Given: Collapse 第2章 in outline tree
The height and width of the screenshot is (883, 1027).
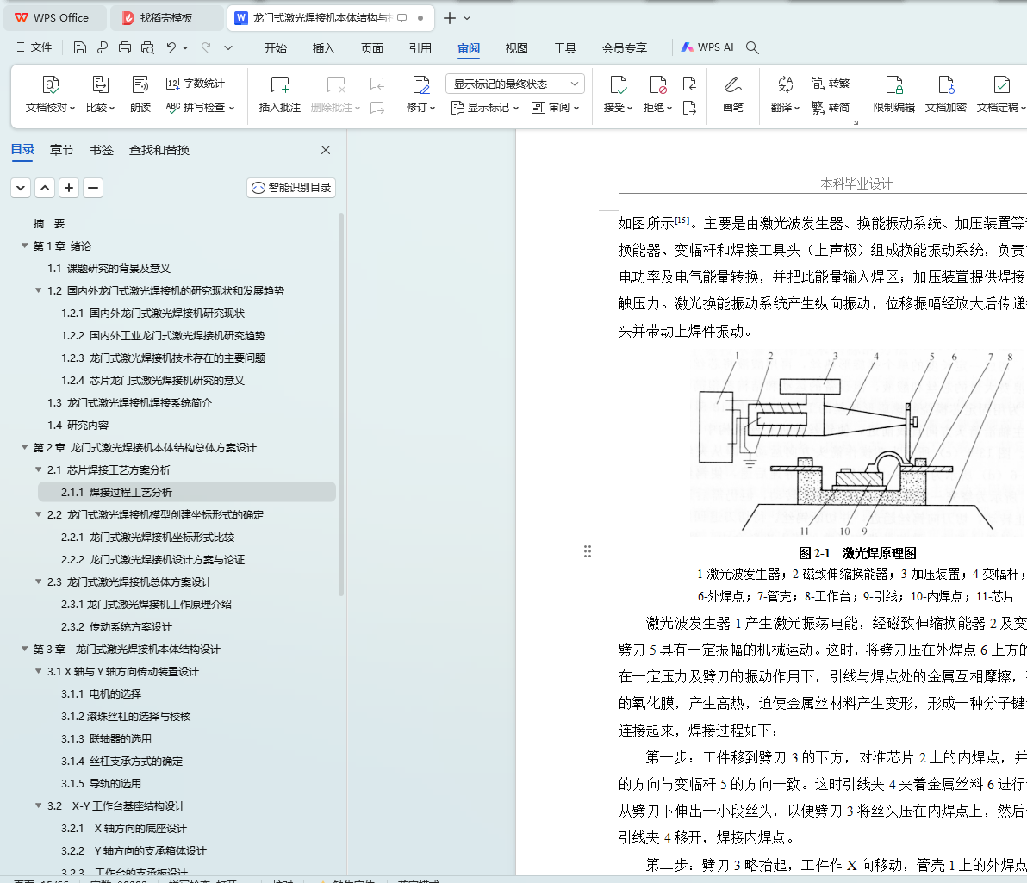Looking at the screenshot, I should (24, 447).
